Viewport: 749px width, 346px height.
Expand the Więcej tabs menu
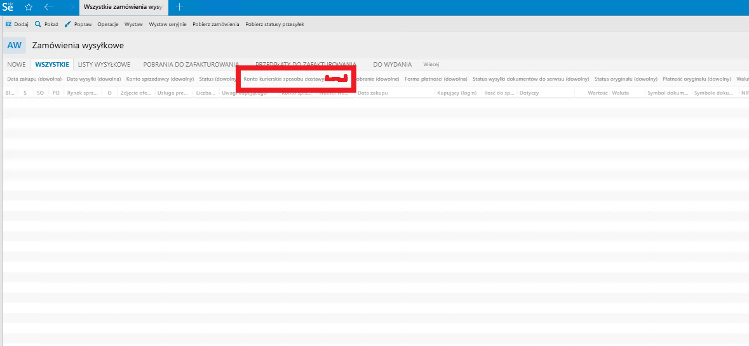(431, 64)
